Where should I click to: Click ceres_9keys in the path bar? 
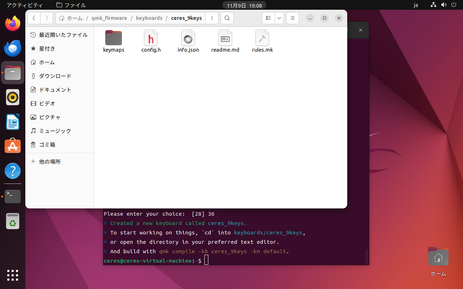(186, 18)
